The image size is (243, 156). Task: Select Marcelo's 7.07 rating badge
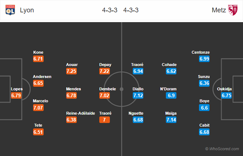tap(38, 108)
